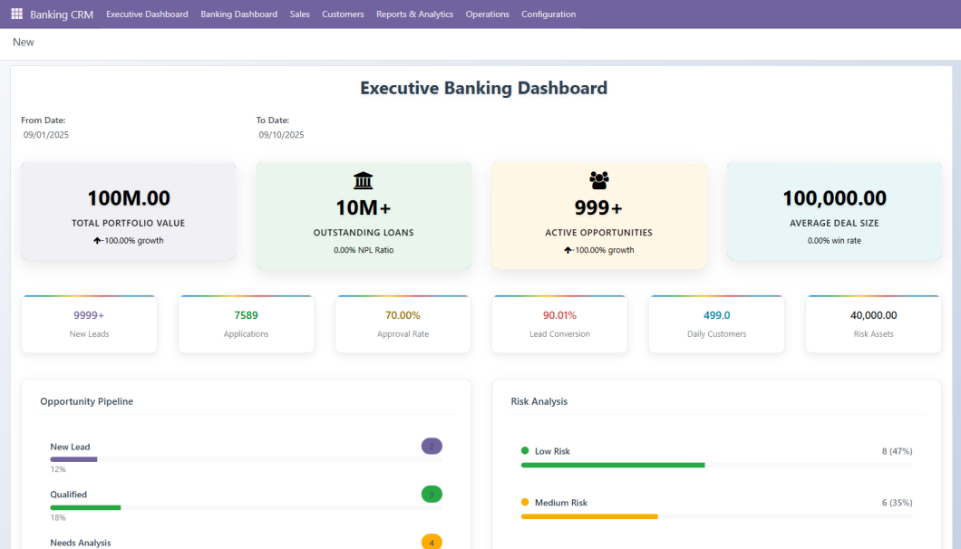Click the New Lead stage label

(x=70, y=447)
